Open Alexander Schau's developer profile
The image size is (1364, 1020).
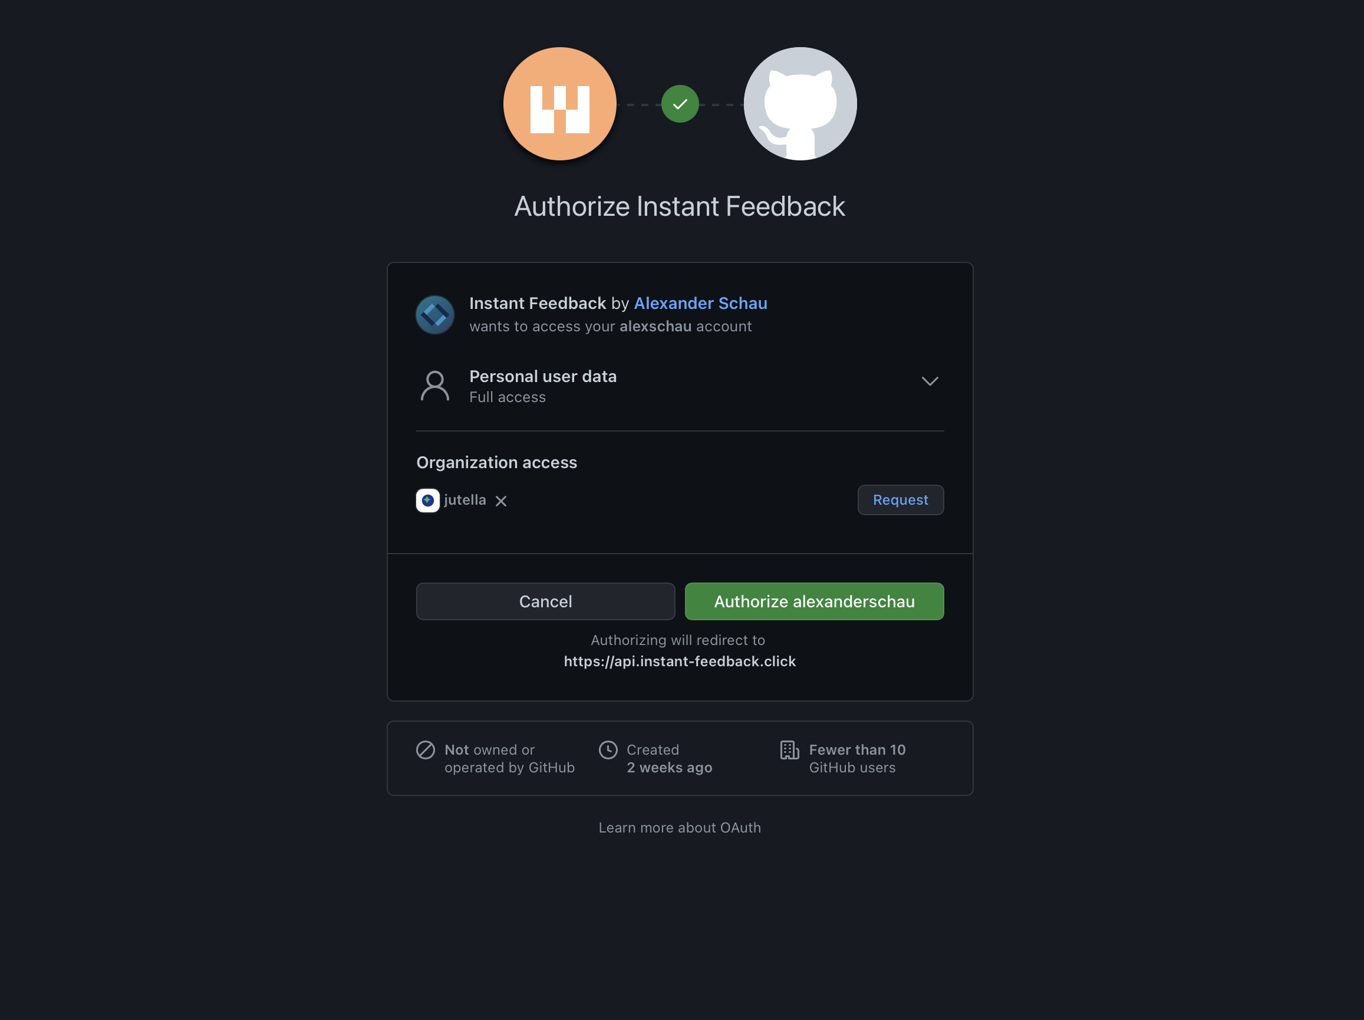point(700,304)
